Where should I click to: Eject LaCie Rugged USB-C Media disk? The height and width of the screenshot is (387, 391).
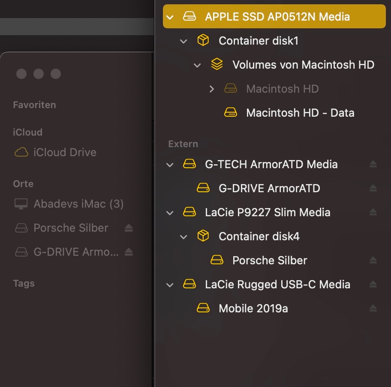point(373,284)
